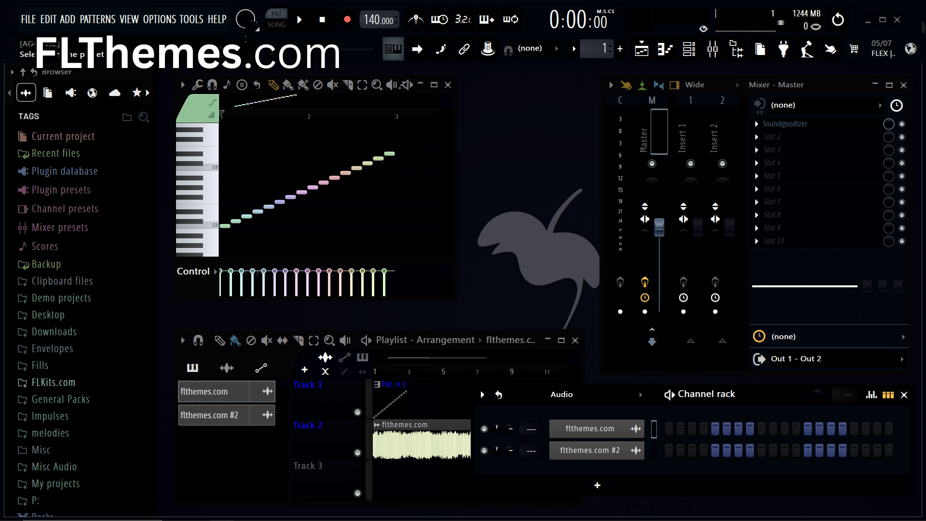Open the cloud tab in Browser

[x=115, y=93]
